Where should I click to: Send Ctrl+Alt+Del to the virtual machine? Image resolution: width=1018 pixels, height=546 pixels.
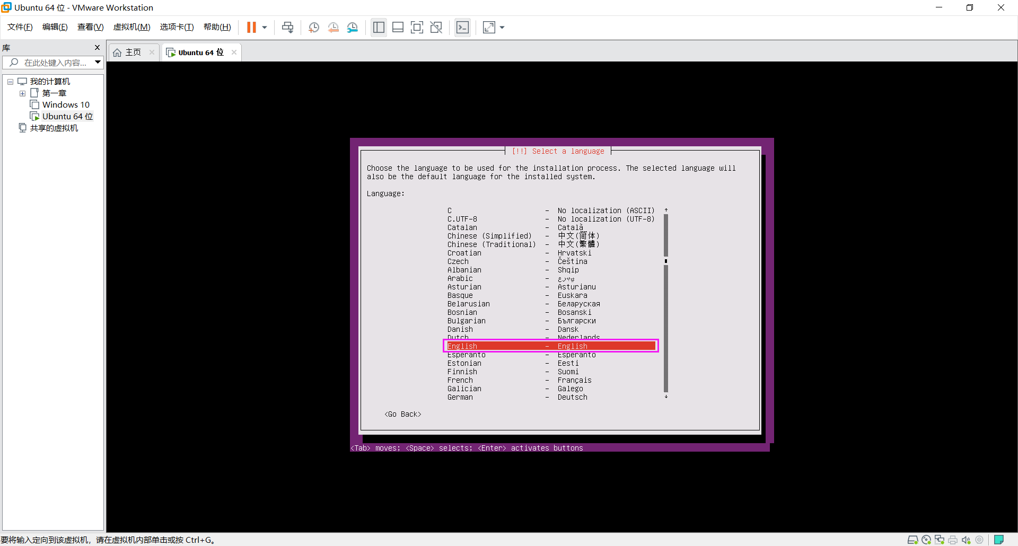point(287,27)
